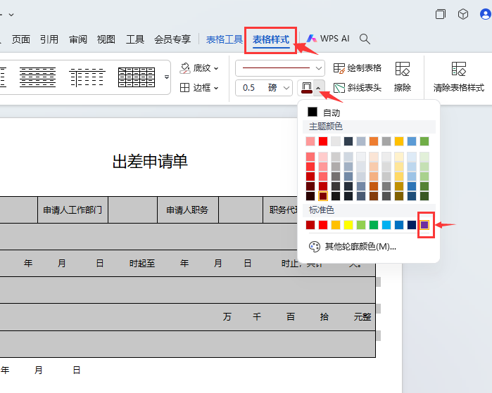
Task: Expand the table styles gallery arrow
Action: point(167,77)
